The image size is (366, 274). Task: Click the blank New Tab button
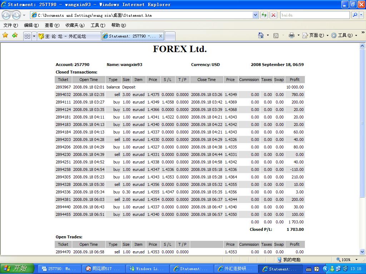click(x=170, y=36)
